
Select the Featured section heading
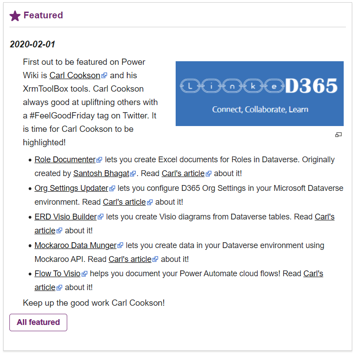coord(43,15)
